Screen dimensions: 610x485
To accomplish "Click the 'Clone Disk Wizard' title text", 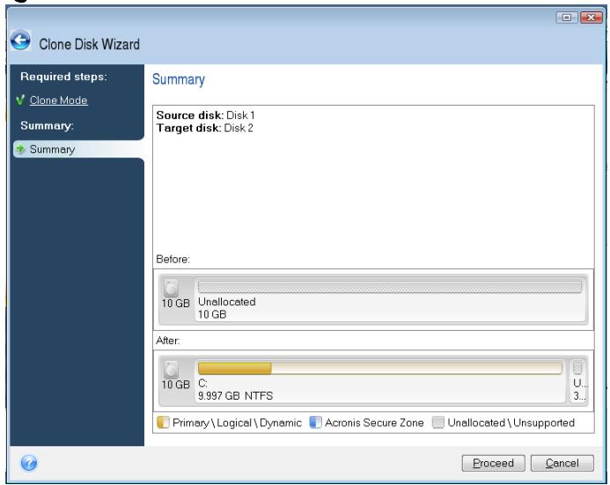I will (x=90, y=44).
